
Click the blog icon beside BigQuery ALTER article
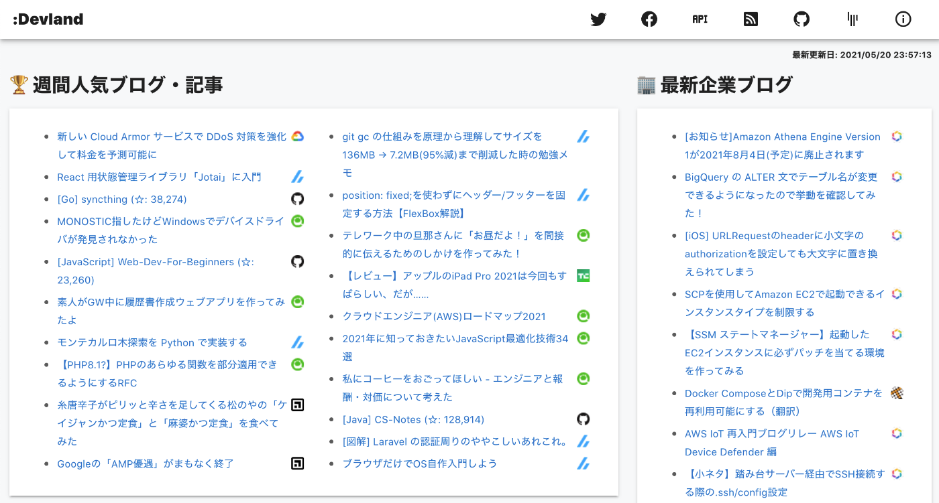coord(897,177)
